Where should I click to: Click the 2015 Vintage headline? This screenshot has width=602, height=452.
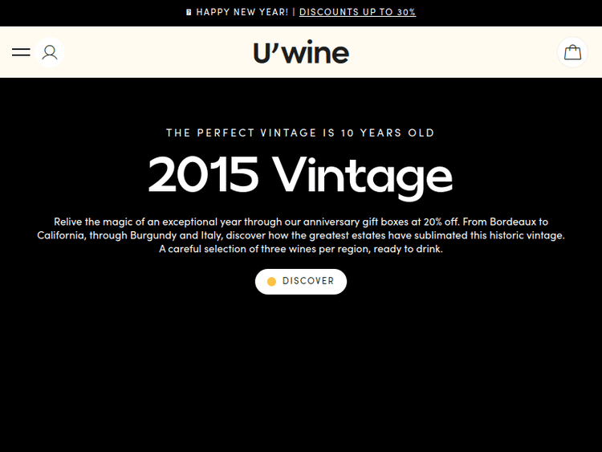point(301,174)
